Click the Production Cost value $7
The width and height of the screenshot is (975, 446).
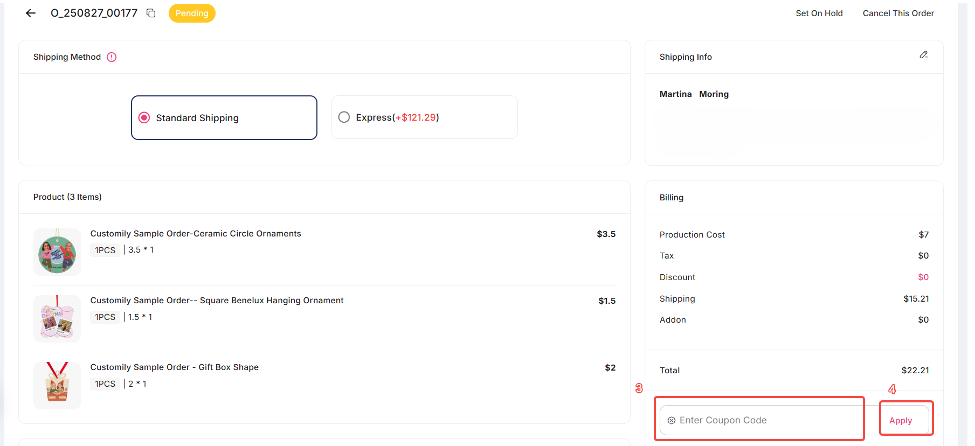click(924, 235)
